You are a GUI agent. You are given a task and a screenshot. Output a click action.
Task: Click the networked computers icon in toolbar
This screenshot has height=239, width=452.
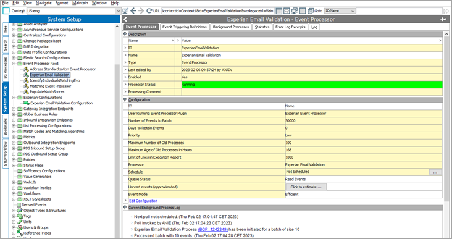click(x=295, y=11)
